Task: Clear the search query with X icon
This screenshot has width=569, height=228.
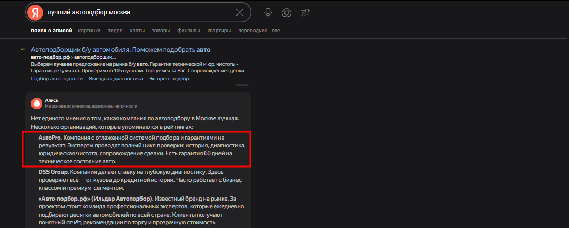Action: (x=240, y=12)
